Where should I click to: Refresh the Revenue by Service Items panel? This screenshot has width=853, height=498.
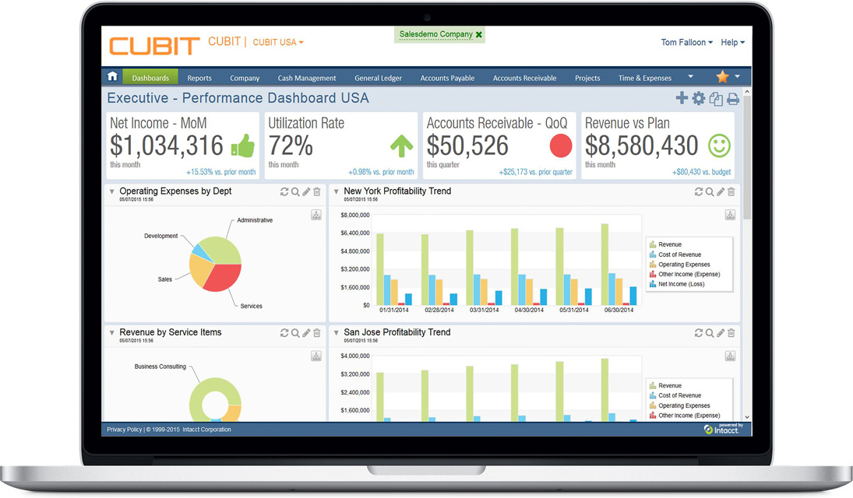284,333
